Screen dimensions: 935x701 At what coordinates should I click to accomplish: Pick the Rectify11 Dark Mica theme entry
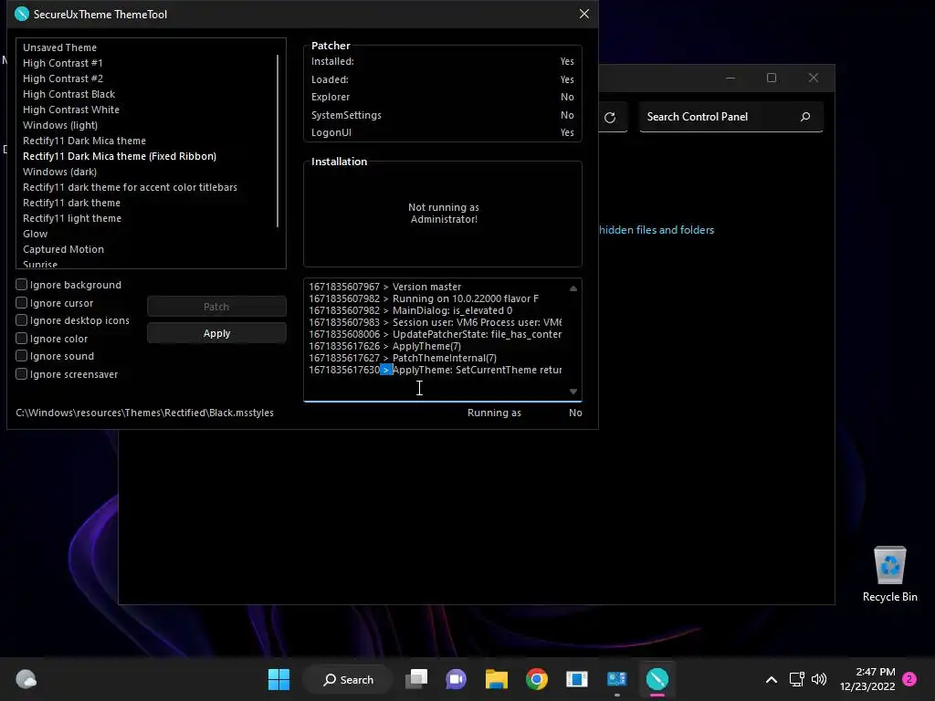84,141
